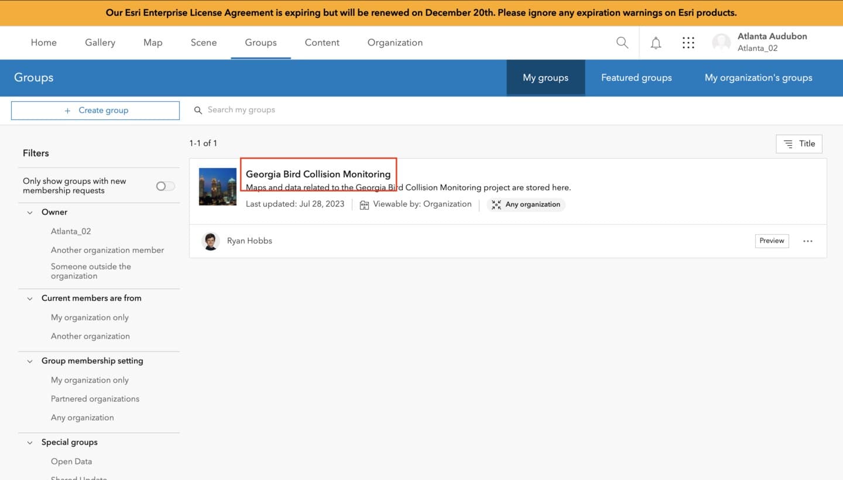Image resolution: width=843 pixels, height=480 pixels.
Task: Select the Atlanta_02 owner filter
Action: point(71,231)
